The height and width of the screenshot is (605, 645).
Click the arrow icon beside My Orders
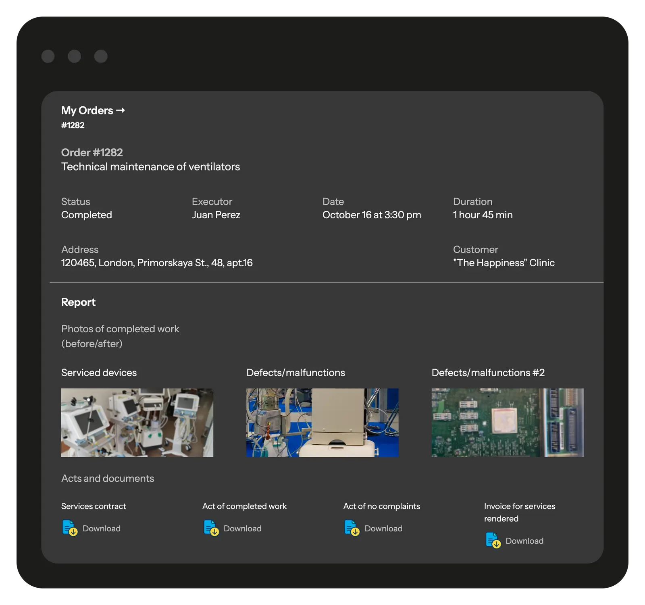coord(121,110)
